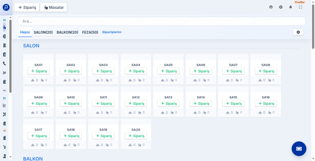
Task: Add an order to table SA16
Action: pos(265,104)
